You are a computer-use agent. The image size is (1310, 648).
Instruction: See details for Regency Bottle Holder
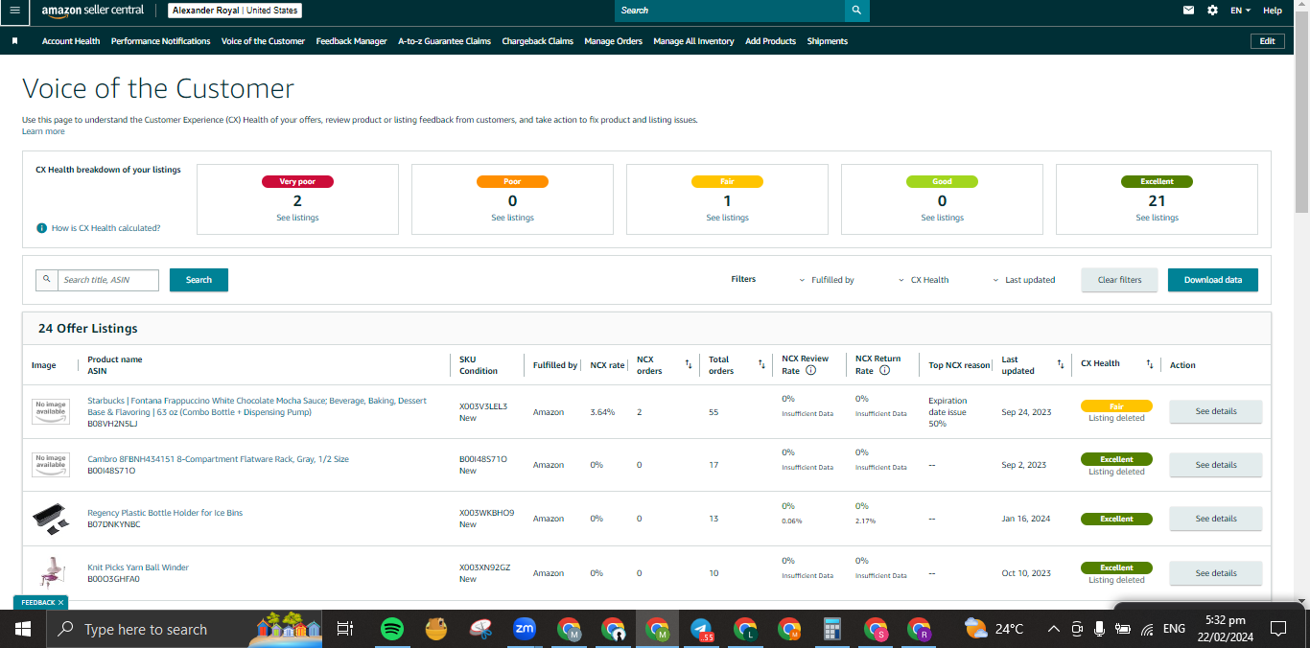pyautogui.click(x=1216, y=519)
